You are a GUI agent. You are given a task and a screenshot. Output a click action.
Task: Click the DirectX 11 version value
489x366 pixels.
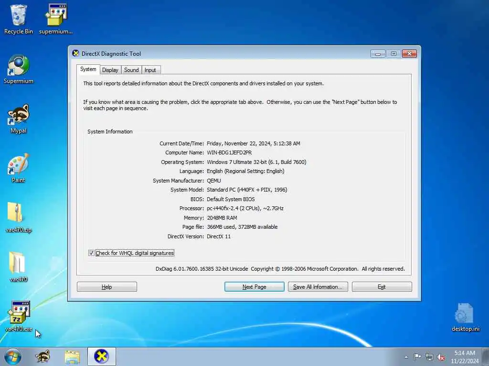click(219, 236)
